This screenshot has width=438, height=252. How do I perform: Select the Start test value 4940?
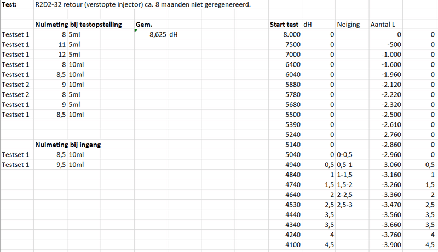point(293,165)
